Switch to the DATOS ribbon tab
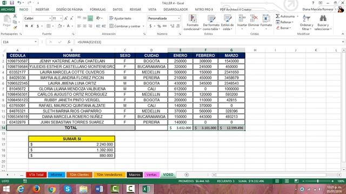Screen dimensions: 346x194 coord(118,10)
